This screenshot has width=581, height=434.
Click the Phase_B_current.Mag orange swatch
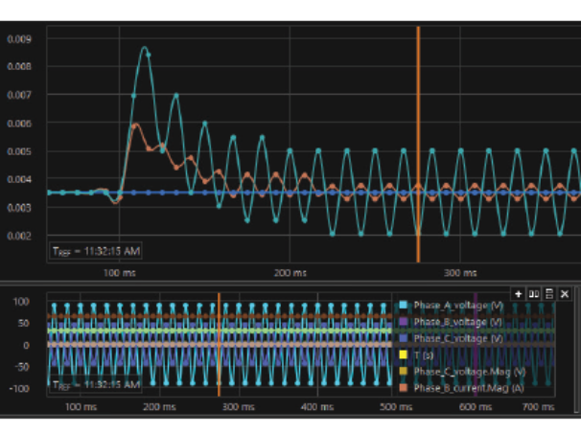point(403,388)
